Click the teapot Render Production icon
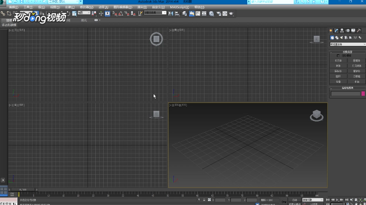The image size is (366, 205). tap(231, 13)
